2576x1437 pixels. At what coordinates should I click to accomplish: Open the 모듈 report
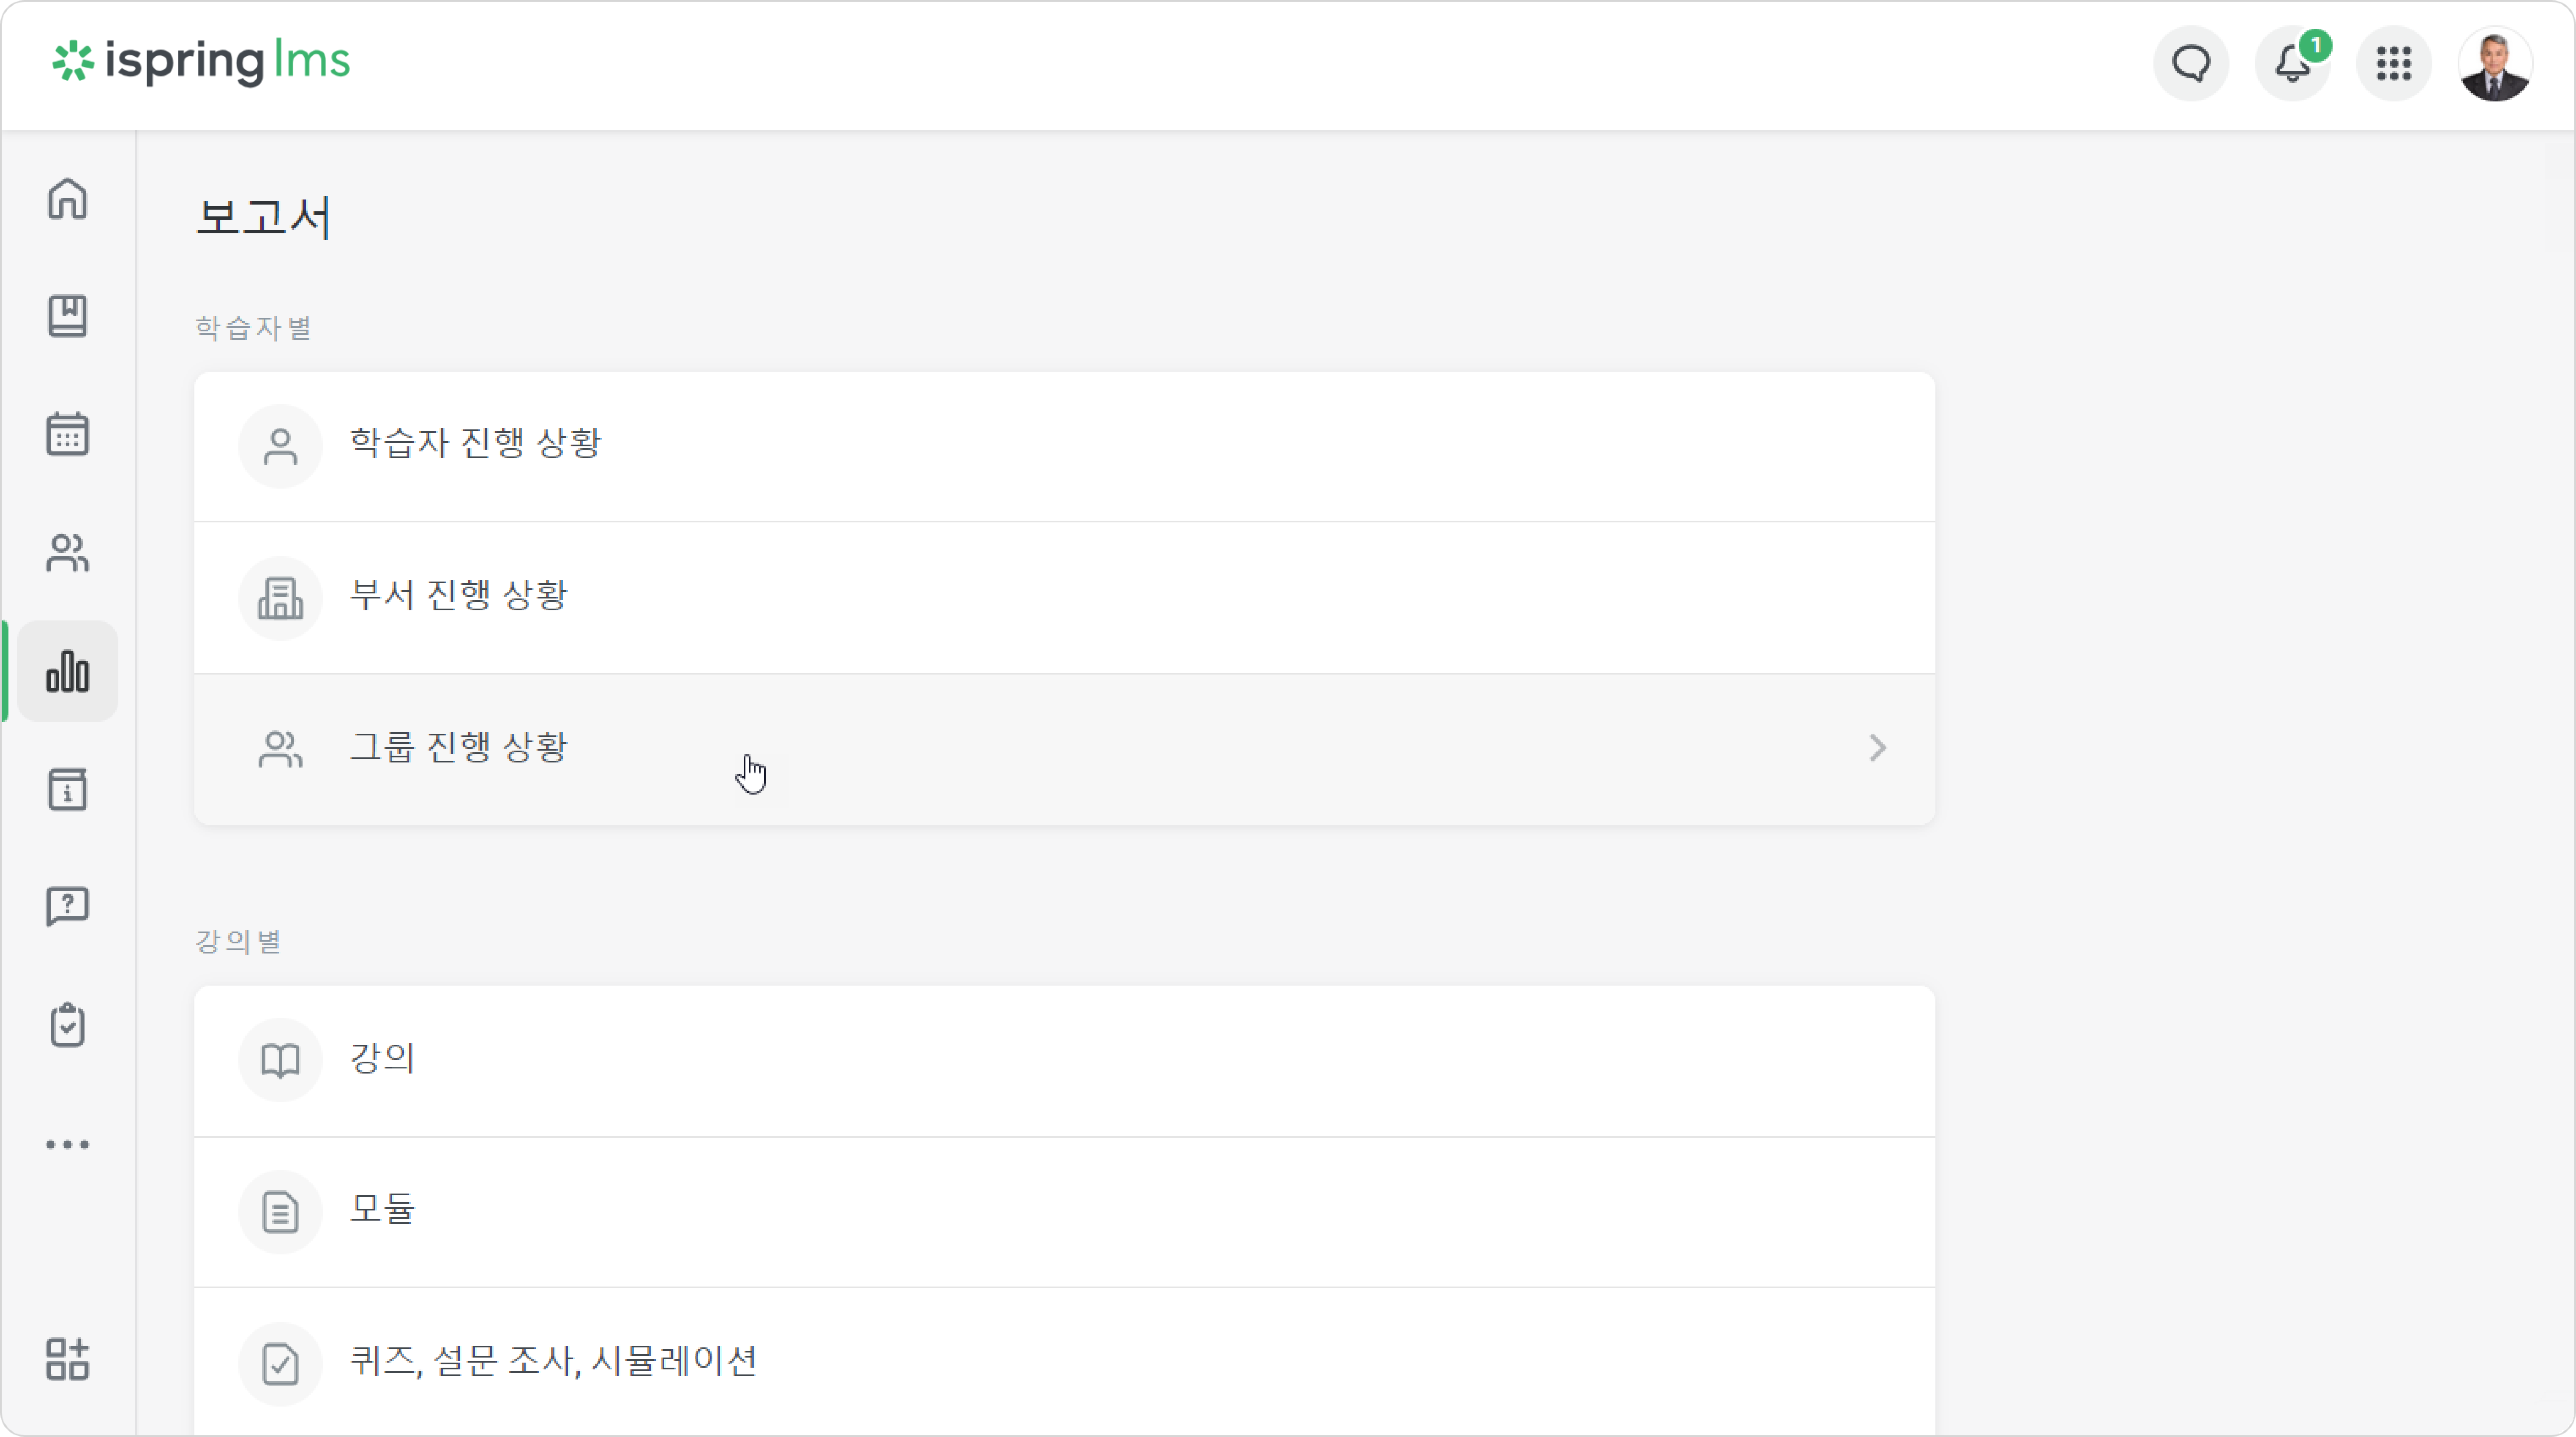[x=1064, y=1211]
